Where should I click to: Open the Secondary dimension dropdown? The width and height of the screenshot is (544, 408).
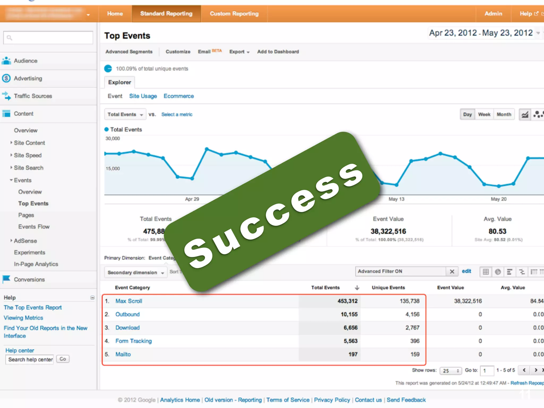(x=136, y=273)
